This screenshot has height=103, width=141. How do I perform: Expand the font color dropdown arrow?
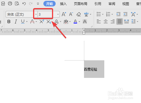tap(79, 22)
